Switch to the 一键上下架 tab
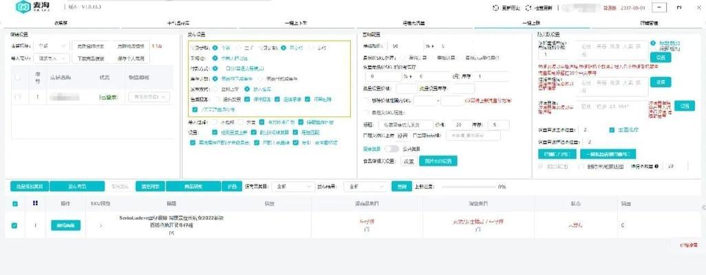This screenshot has width=706, height=275. (296, 23)
